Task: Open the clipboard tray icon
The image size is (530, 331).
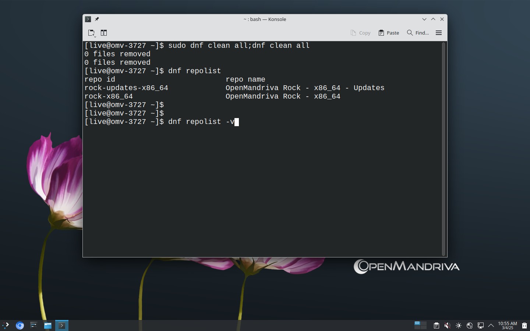Action: coord(436,325)
